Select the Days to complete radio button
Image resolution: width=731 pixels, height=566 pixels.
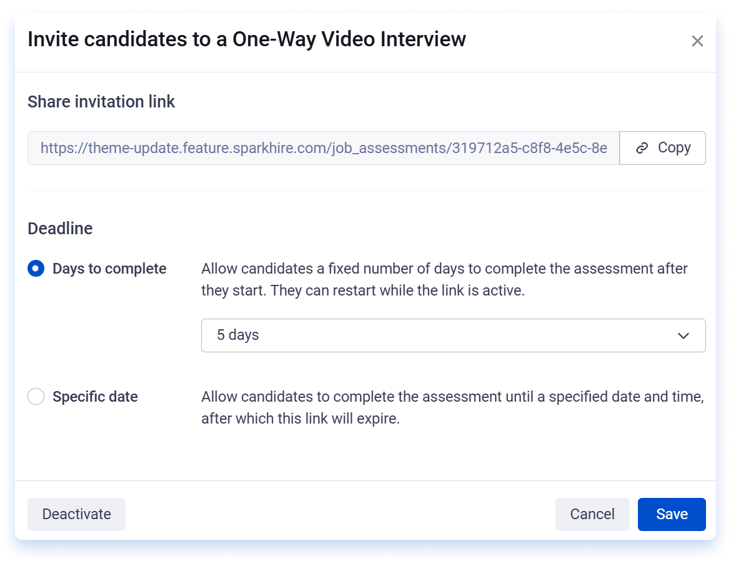click(36, 269)
